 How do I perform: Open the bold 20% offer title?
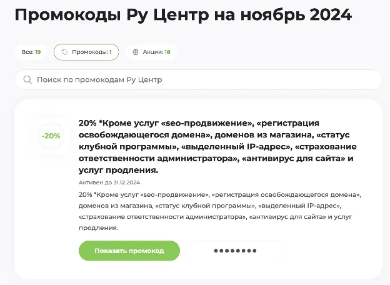[217, 147]
